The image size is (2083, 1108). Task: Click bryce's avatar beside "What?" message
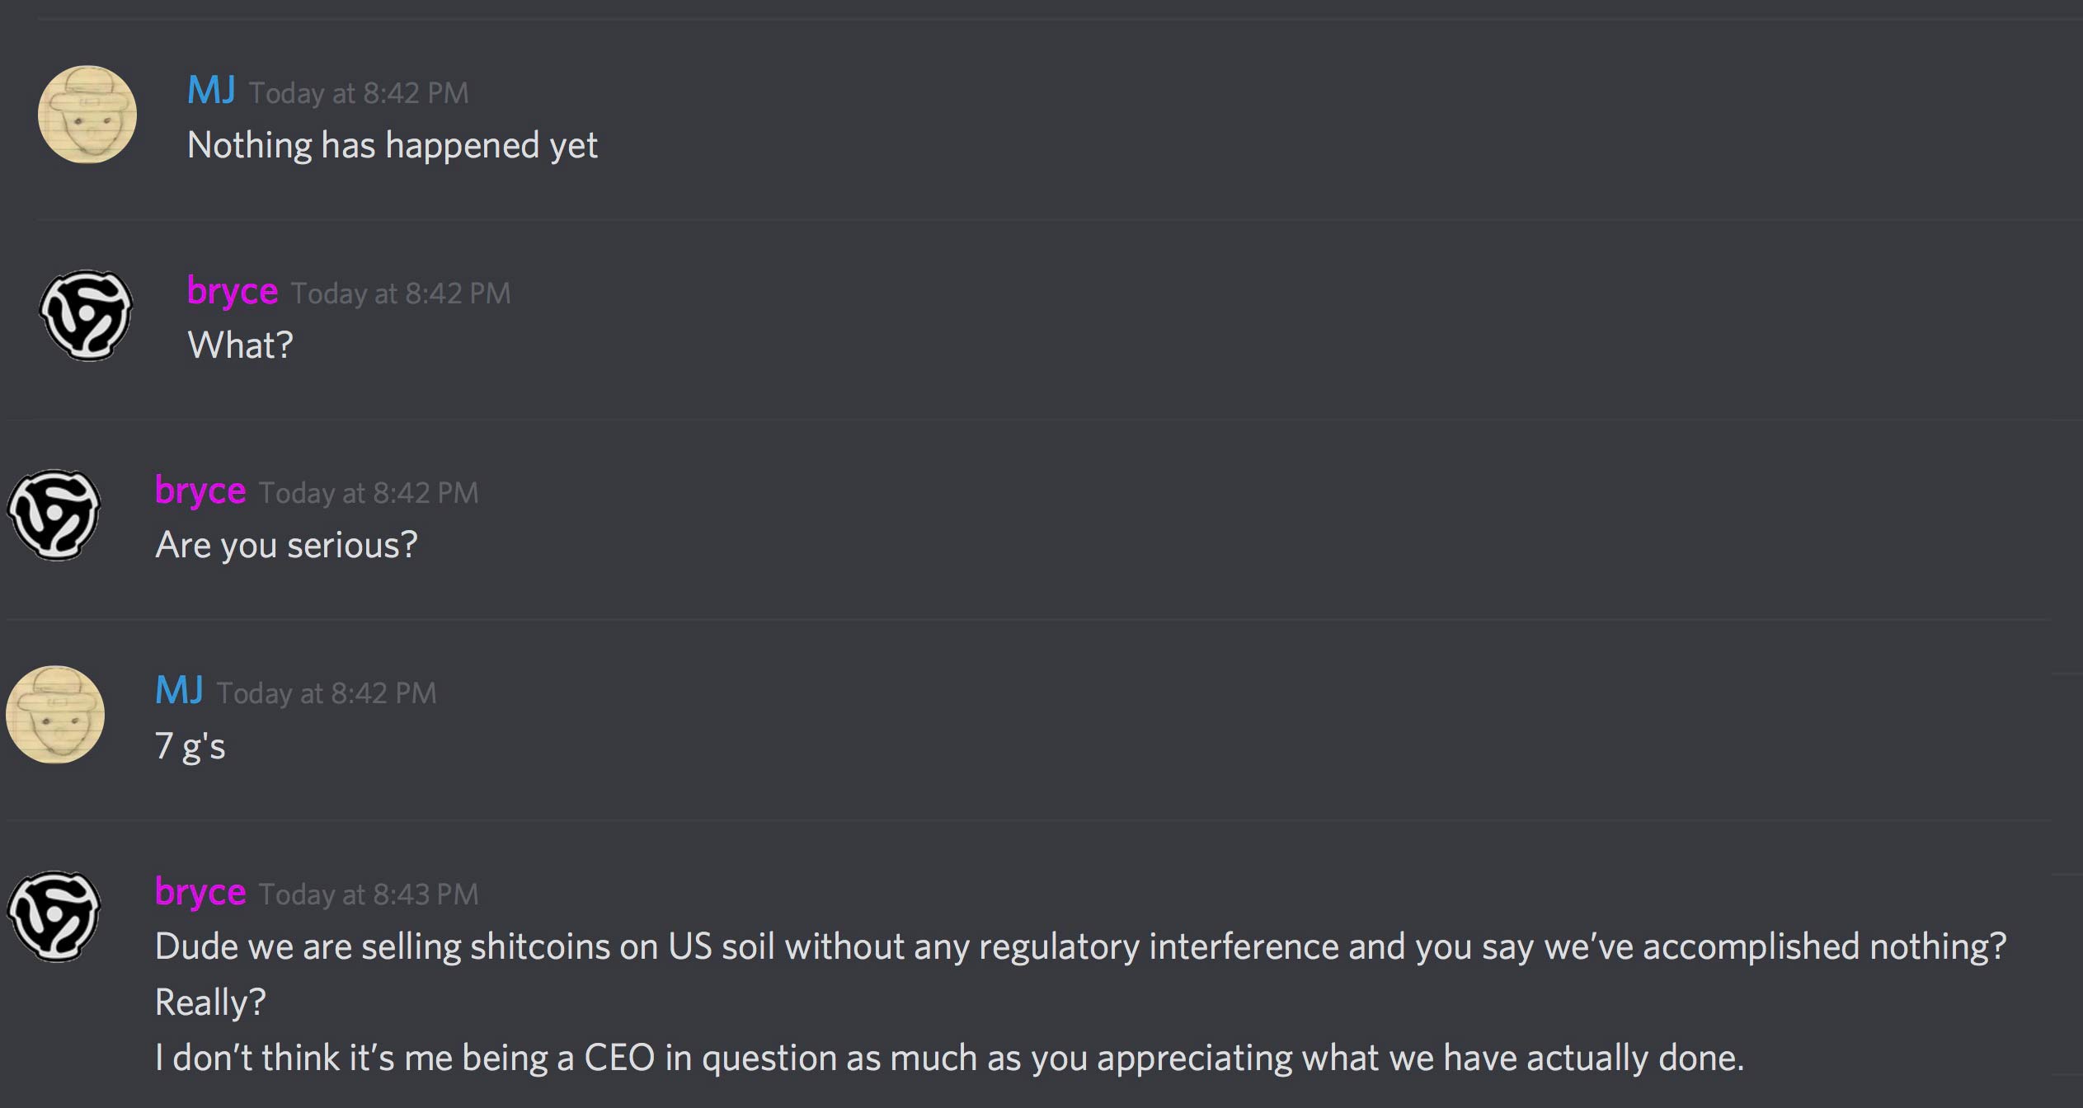[87, 315]
